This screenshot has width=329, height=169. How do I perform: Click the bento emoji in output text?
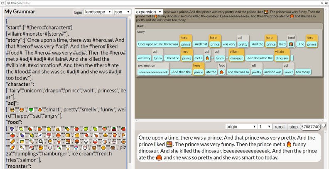[x=169, y=144]
